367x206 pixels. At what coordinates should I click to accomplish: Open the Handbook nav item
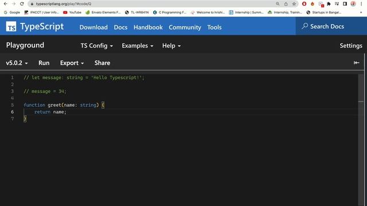click(148, 27)
